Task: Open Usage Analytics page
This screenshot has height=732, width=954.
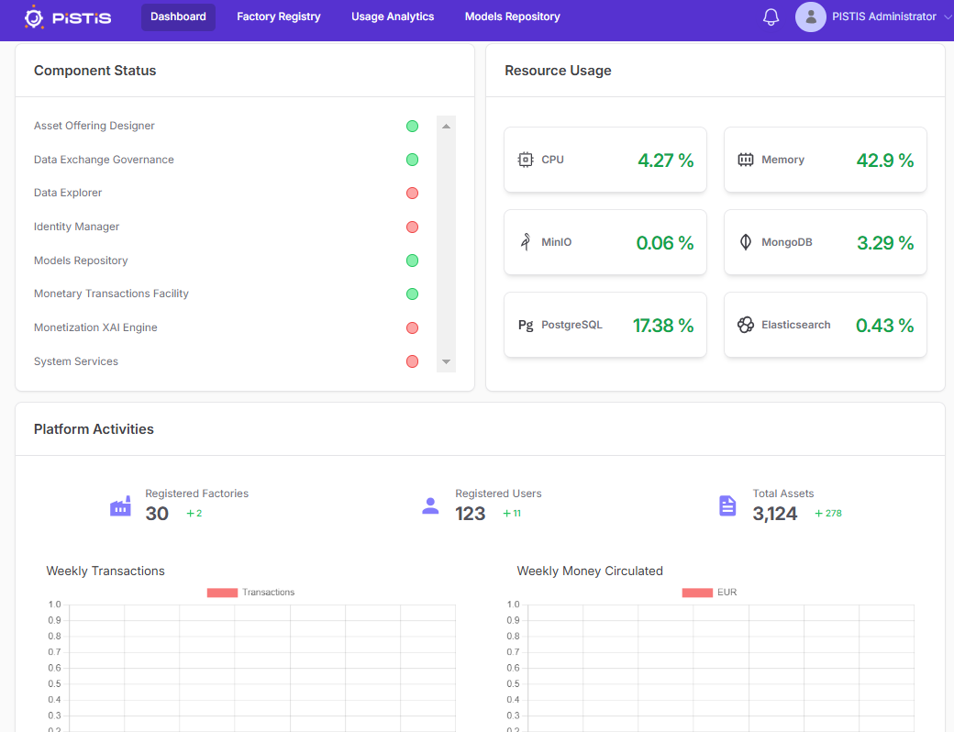Action: point(393,17)
